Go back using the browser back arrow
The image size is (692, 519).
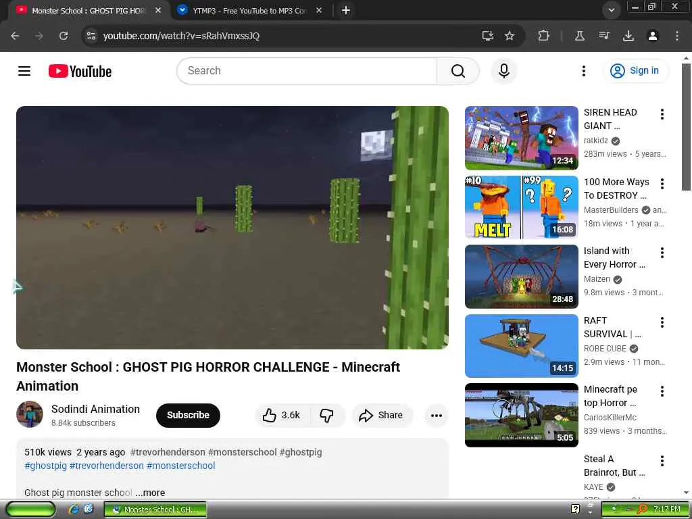point(15,36)
